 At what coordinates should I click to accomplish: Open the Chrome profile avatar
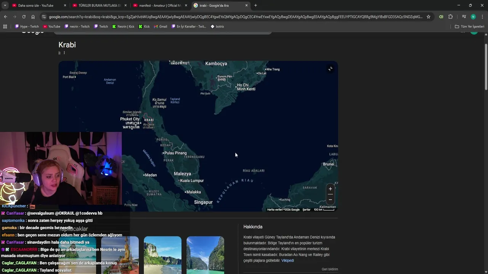[473, 17]
